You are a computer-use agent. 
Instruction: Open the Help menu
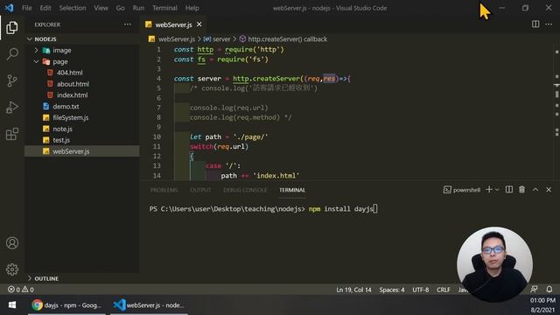click(x=192, y=8)
